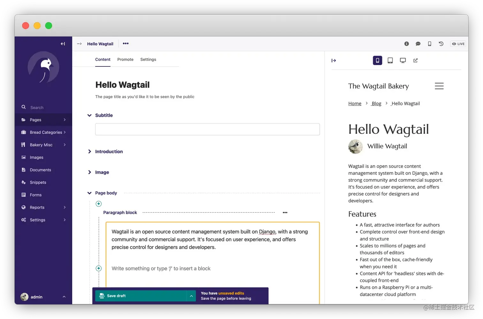483x319 pixels.
Task: Switch to the Promote tab
Action: (125, 59)
